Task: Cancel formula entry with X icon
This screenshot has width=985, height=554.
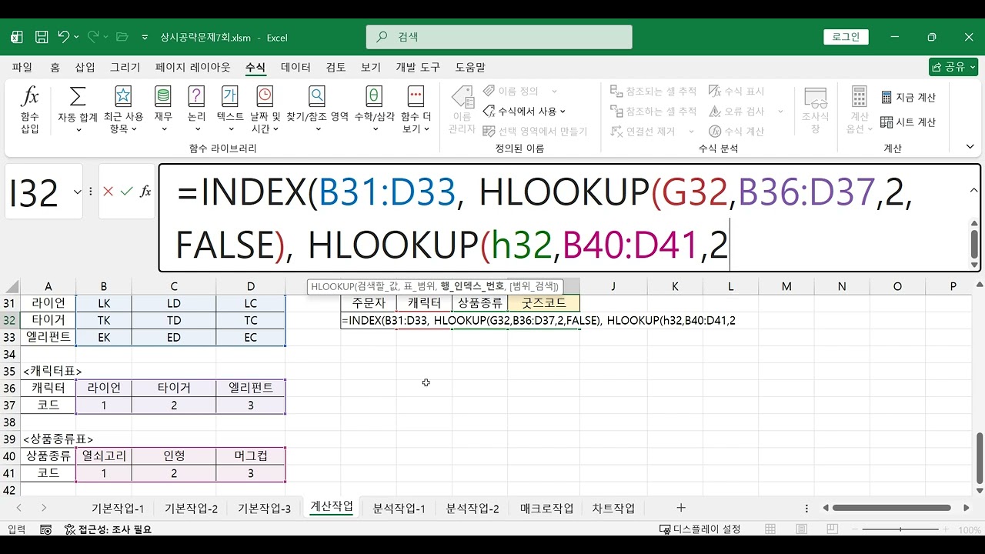Action: (108, 192)
